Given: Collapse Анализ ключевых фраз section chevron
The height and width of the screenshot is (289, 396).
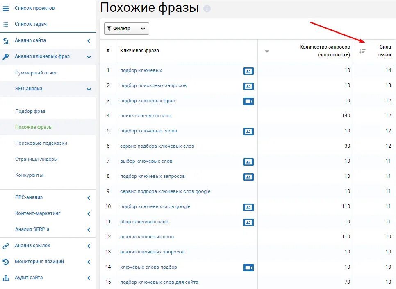Looking at the screenshot, I should [89, 57].
